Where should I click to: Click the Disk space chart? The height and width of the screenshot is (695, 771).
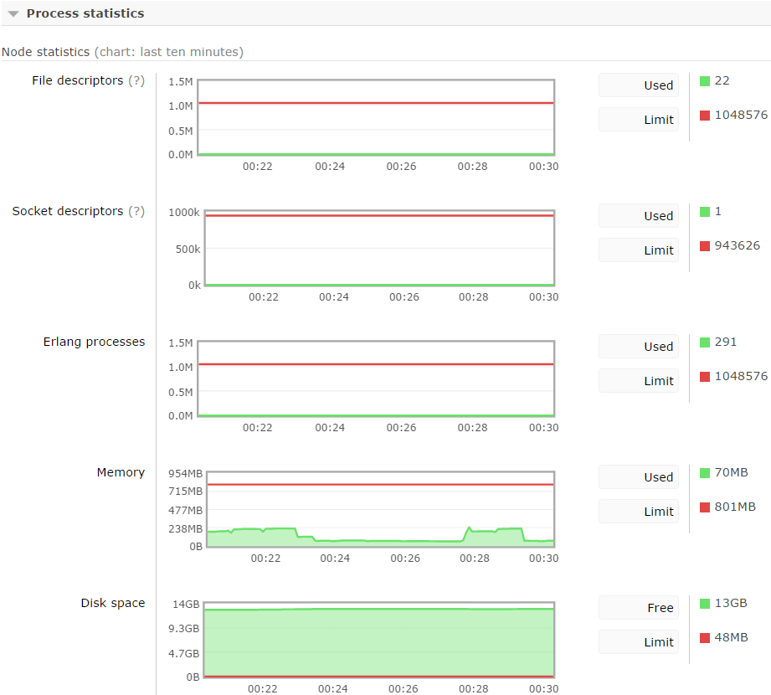pyautogui.click(x=379, y=640)
